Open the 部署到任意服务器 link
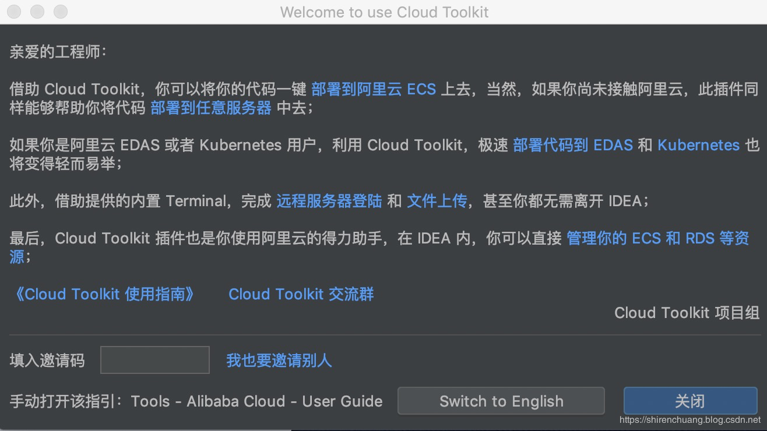 click(211, 108)
